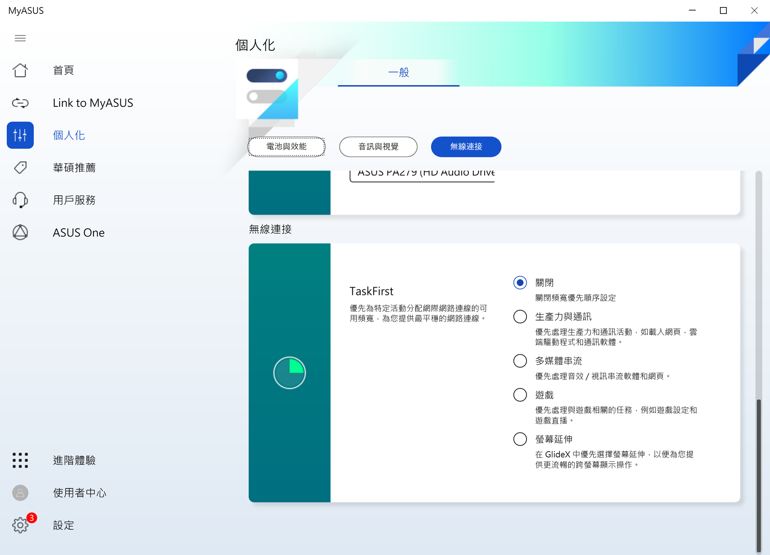Open the ASUS One icon
Viewport: 770px width, 555px height.
click(20, 232)
